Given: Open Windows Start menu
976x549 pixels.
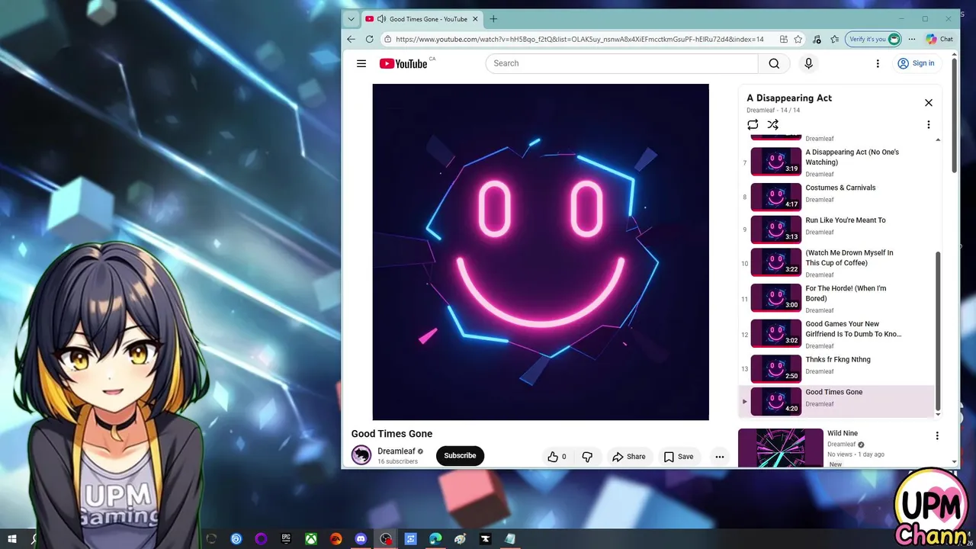Looking at the screenshot, I should (x=12, y=539).
